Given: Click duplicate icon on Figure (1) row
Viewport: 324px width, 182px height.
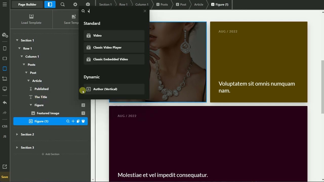Looking at the screenshot, I should (78, 121).
